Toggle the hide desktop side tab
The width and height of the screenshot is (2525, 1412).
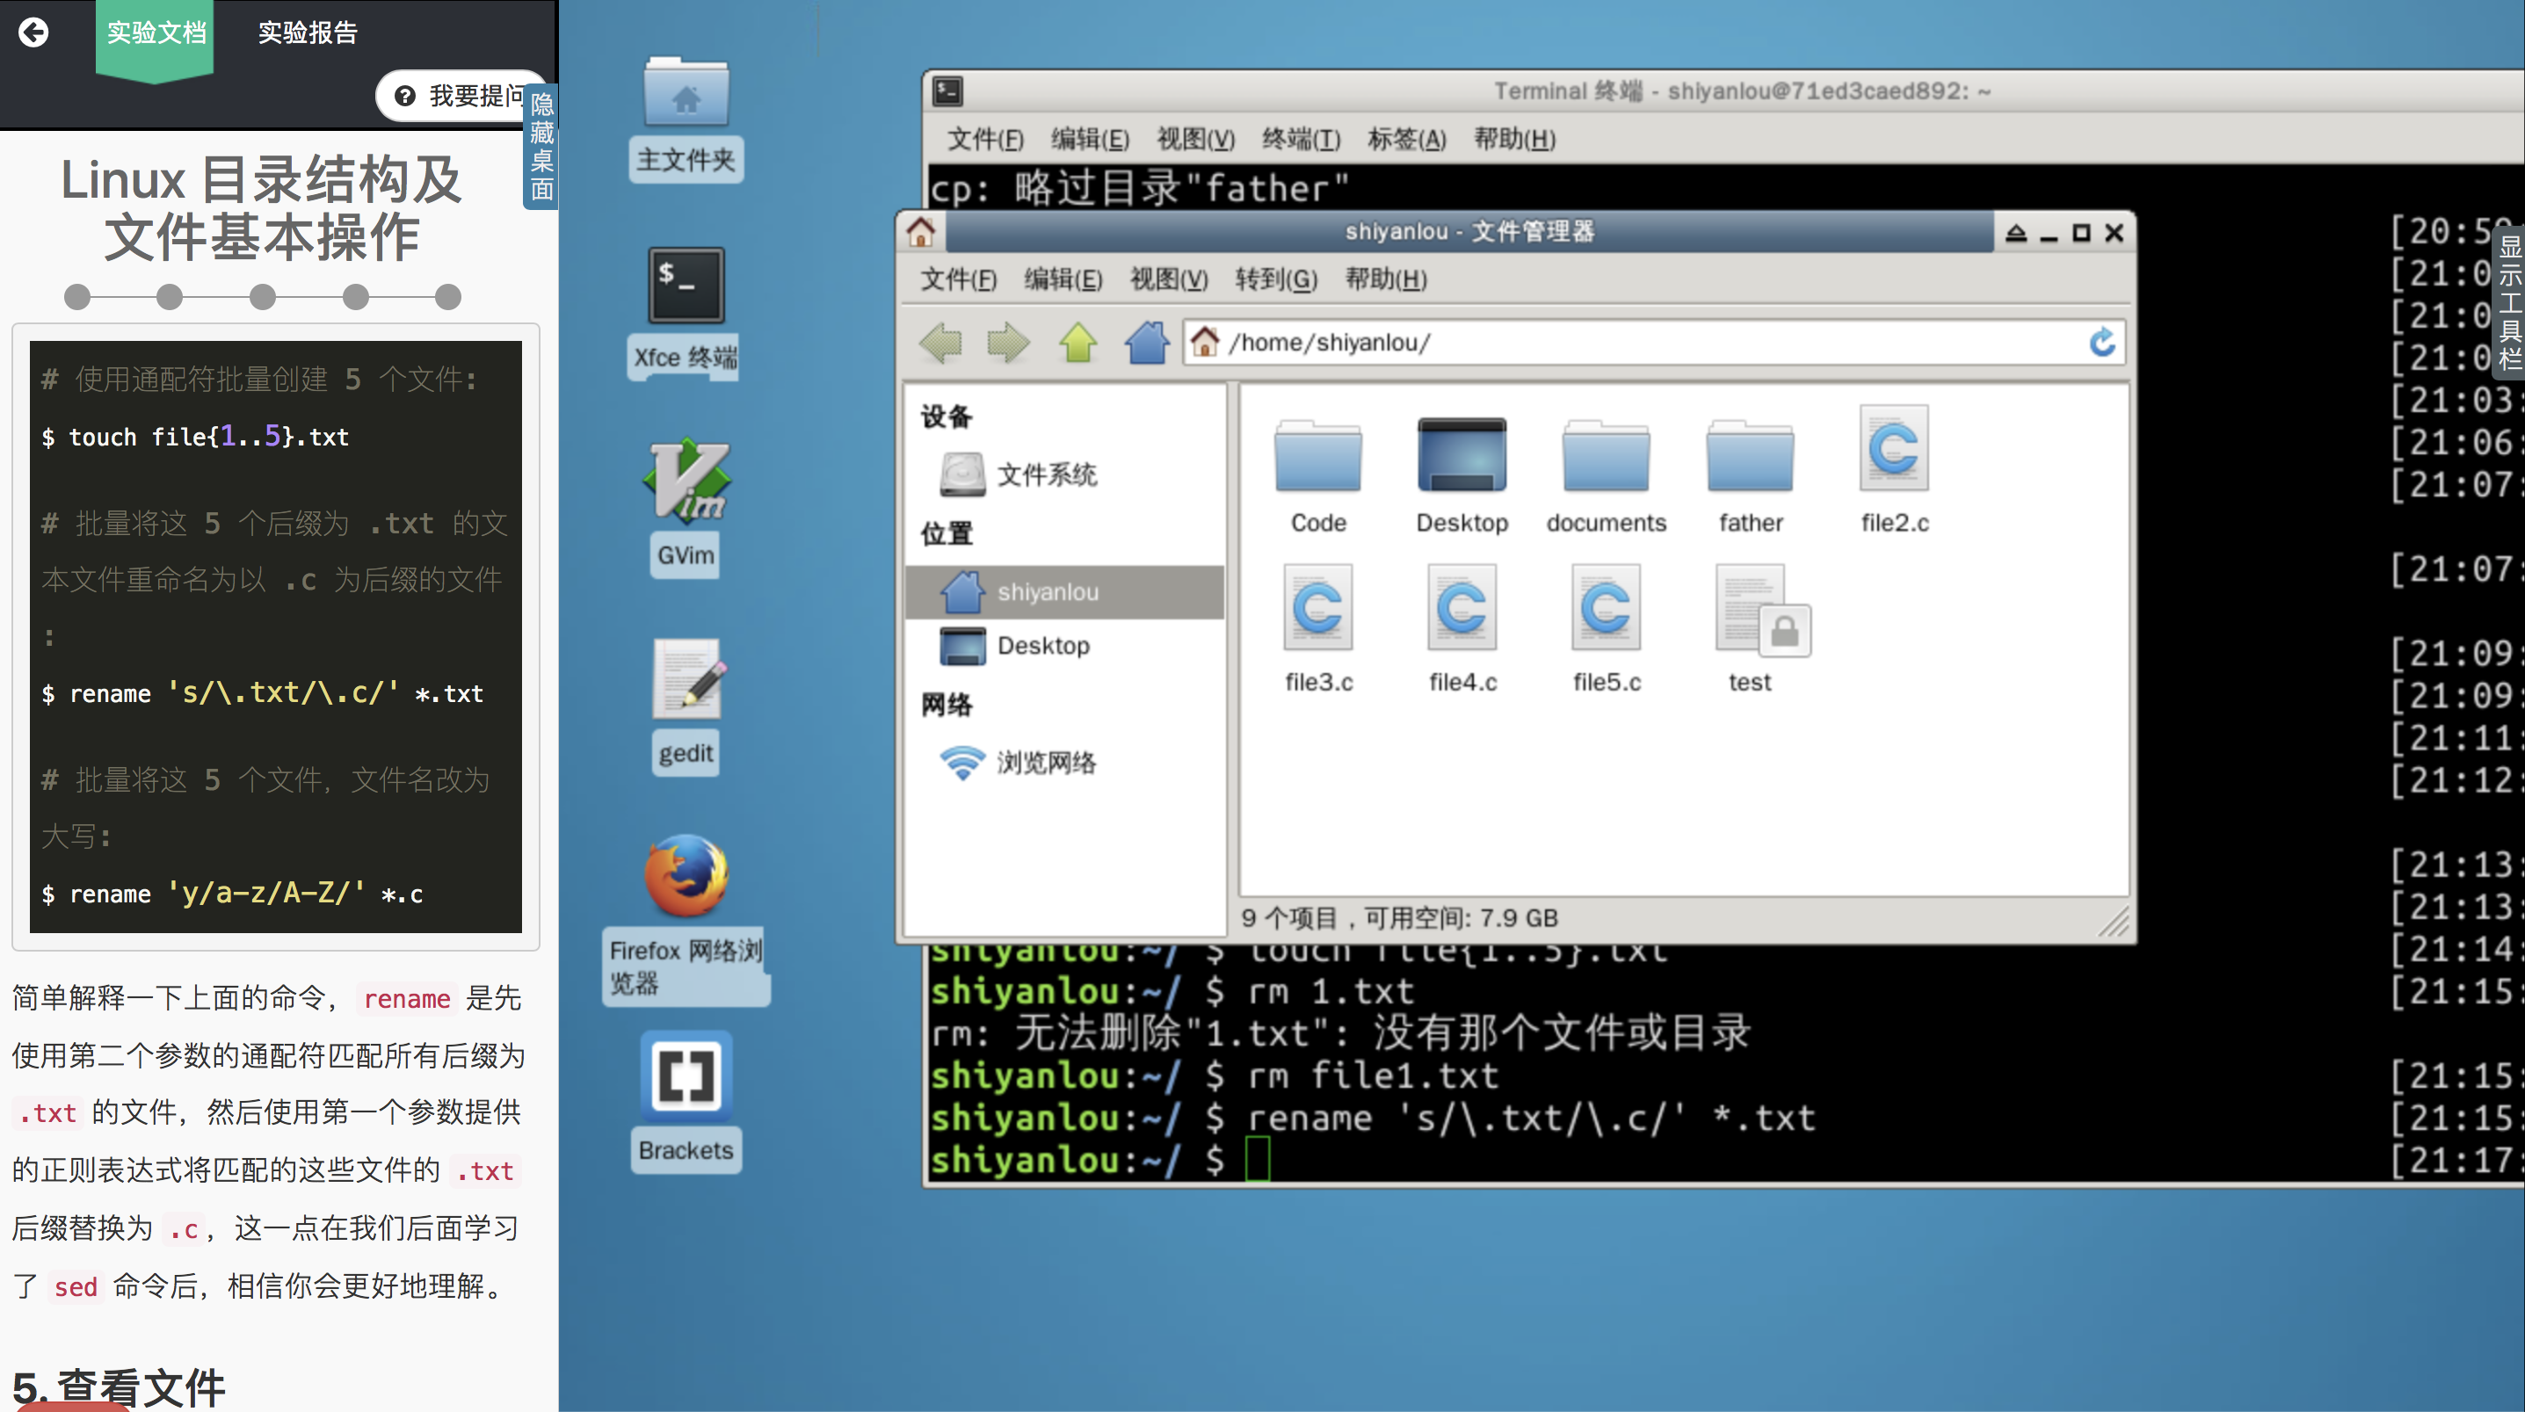point(541,147)
